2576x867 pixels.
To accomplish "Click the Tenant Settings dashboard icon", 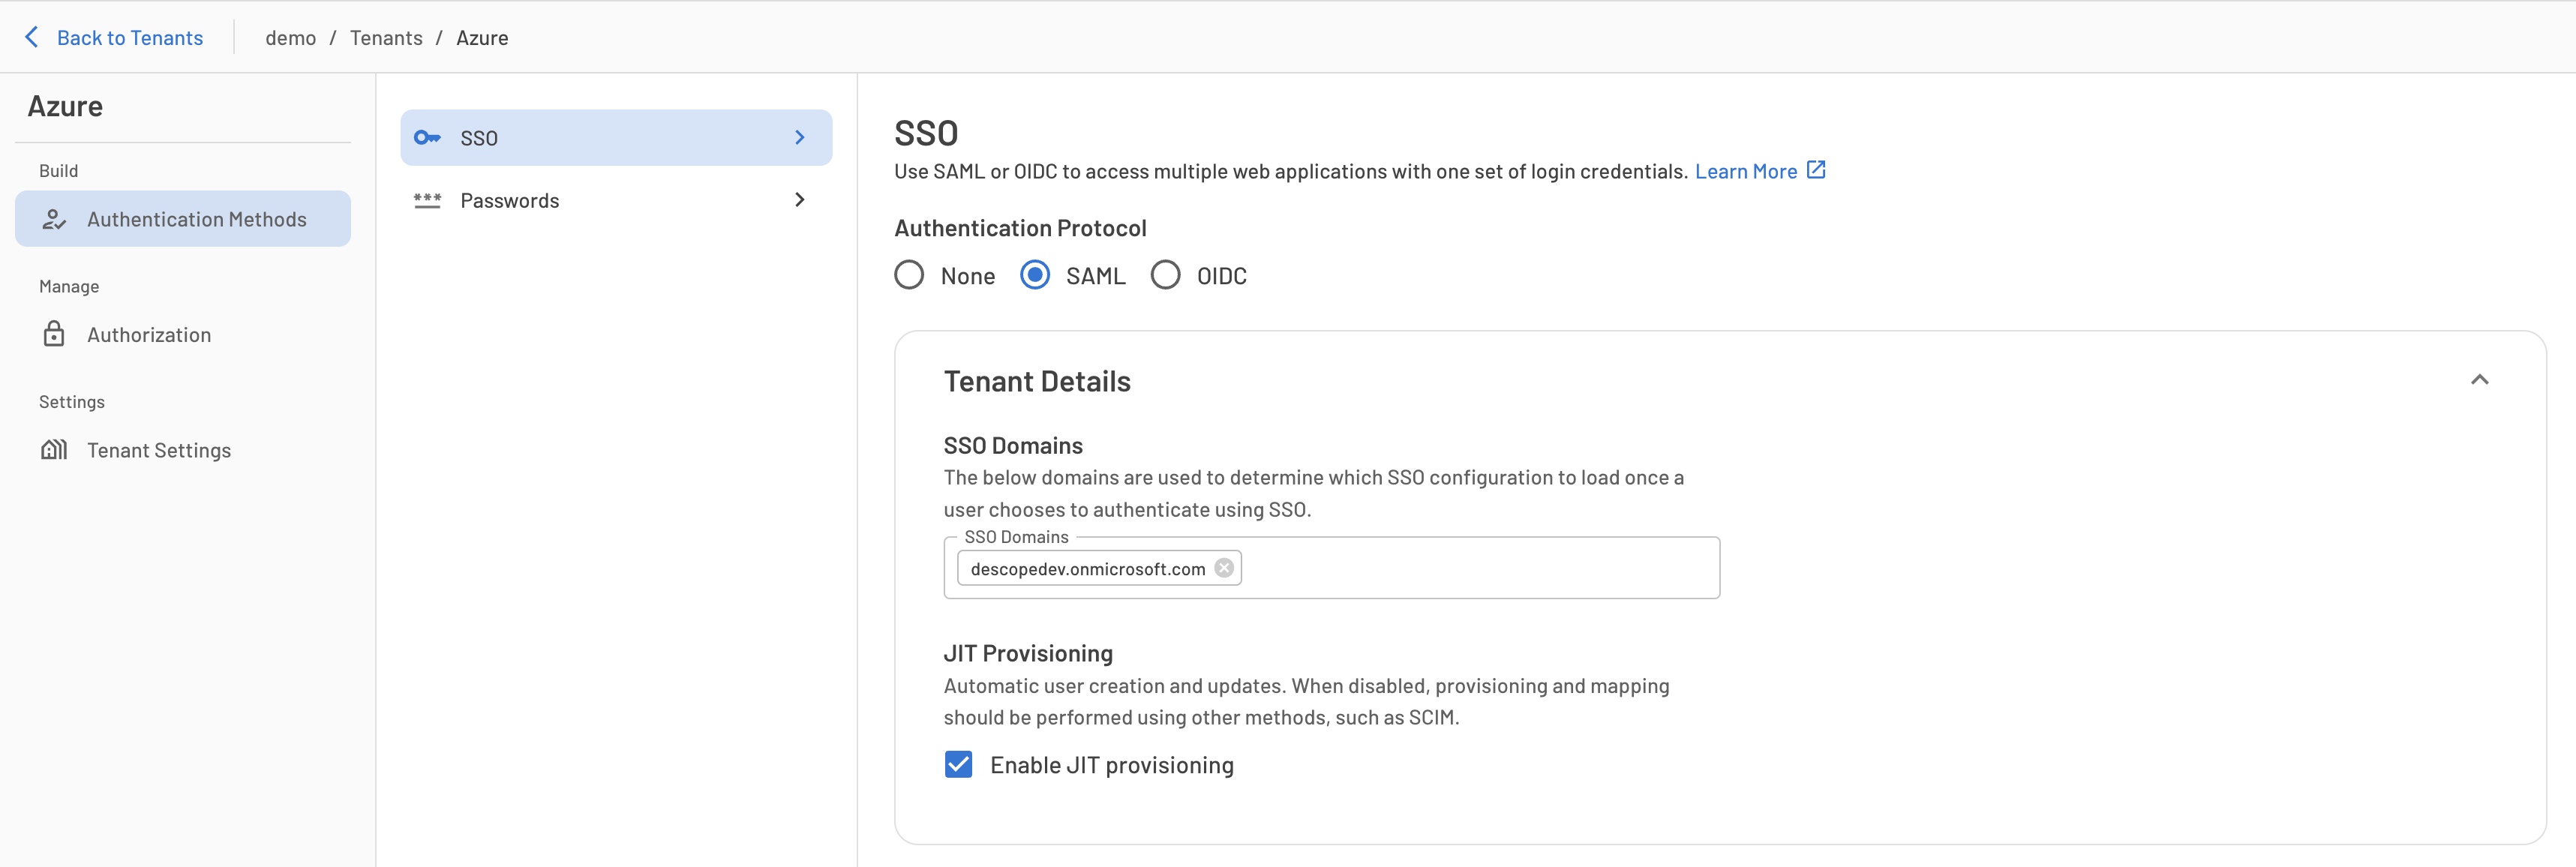I will 53,448.
